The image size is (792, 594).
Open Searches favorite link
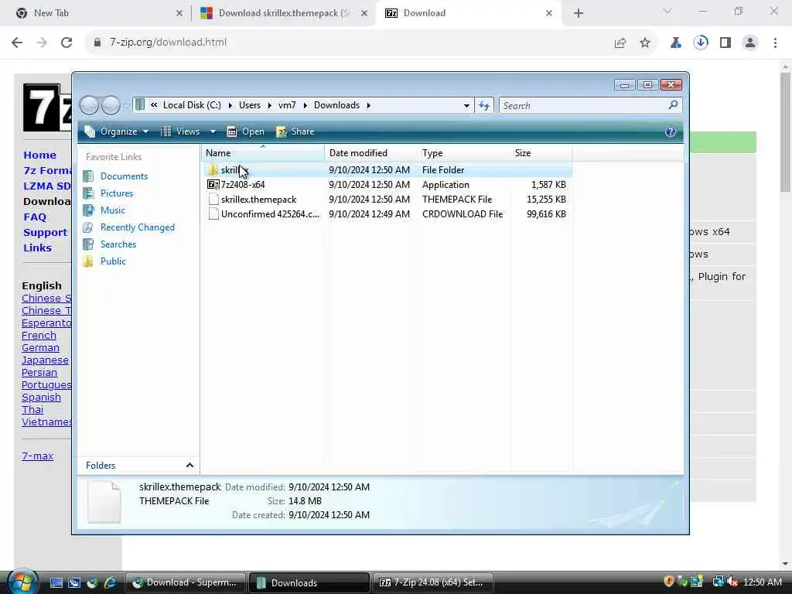tap(118, 244)
